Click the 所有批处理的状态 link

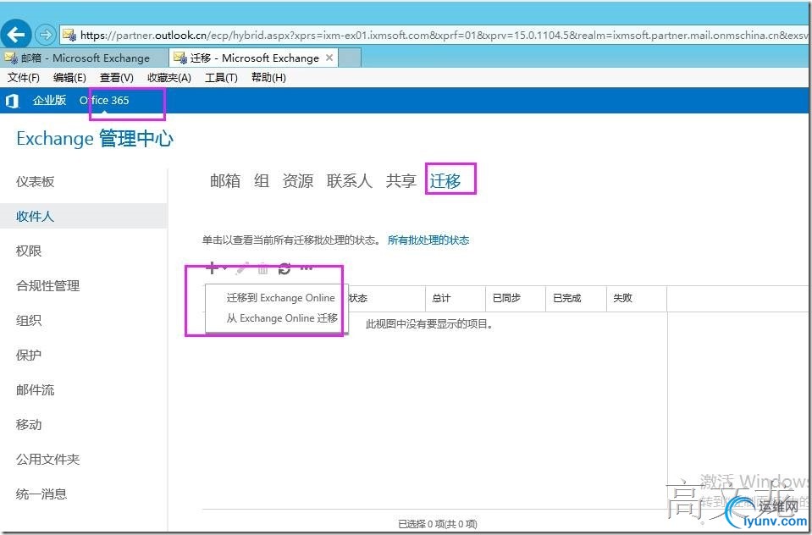click(428, 240)
